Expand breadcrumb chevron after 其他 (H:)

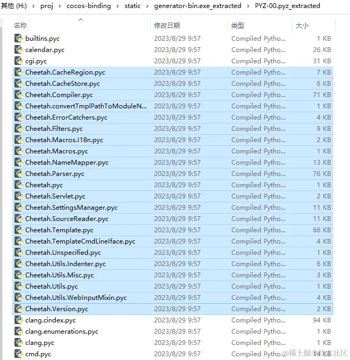[x=33, y=6]
